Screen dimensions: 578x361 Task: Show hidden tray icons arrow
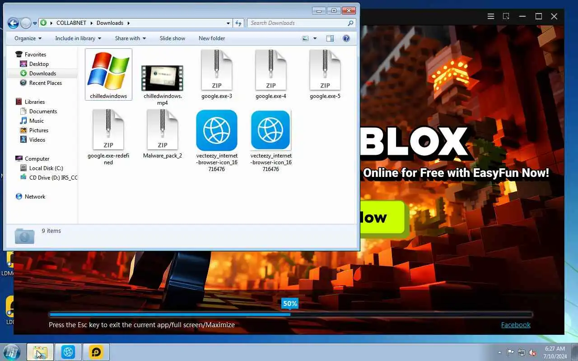(499, 352)
